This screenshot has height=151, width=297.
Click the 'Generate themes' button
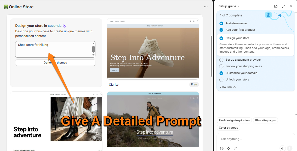(x=55, y=62)
